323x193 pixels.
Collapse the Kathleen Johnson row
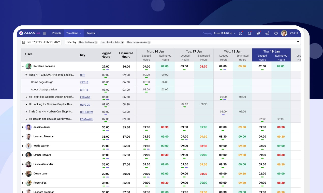click(x=23, y=66)
